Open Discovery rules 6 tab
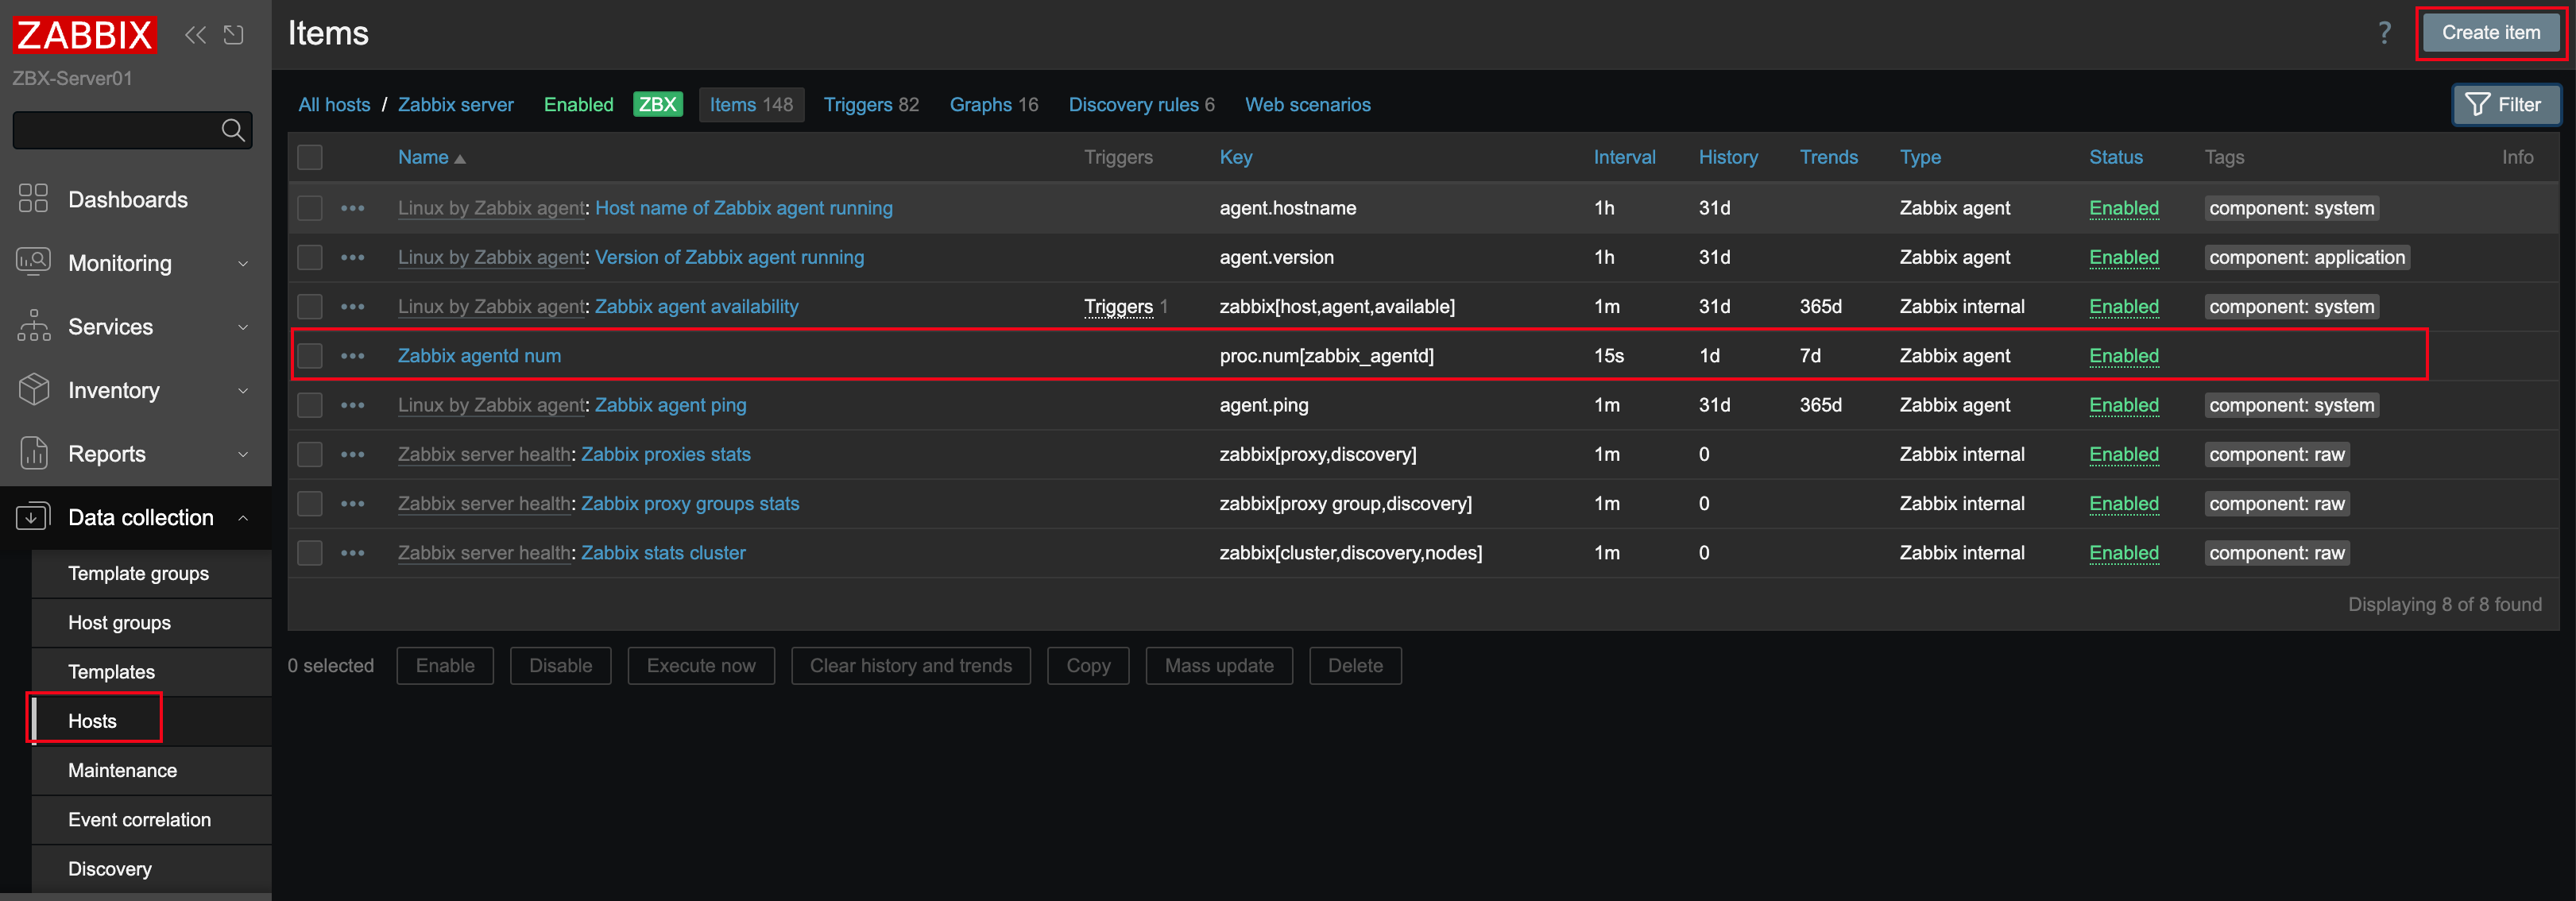Image resolution: width=2576 pixels, height=901 pixels. [1141, 104]
